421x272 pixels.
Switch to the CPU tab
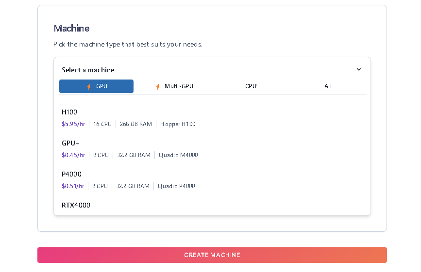[x=251, y=86]
